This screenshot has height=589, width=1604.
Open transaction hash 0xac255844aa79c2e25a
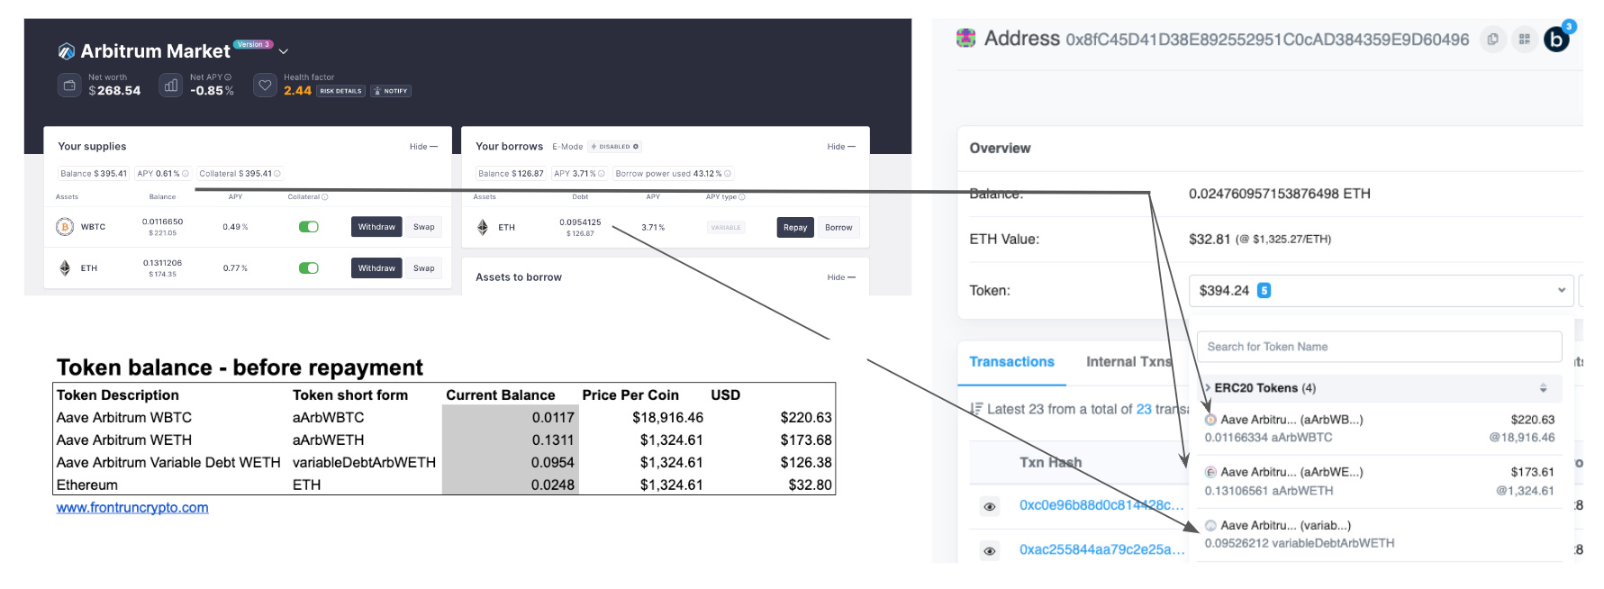tap(1101, 549)
